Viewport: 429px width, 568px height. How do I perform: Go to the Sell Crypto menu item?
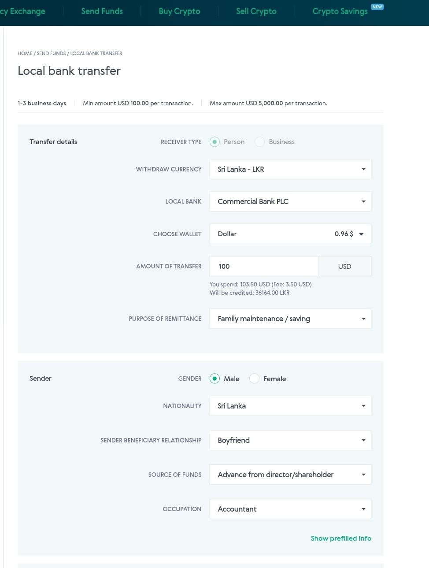coord(256,11)
